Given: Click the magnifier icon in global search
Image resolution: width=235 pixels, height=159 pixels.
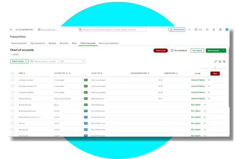Looking at the screenshot, I should [x=80, y=30].
